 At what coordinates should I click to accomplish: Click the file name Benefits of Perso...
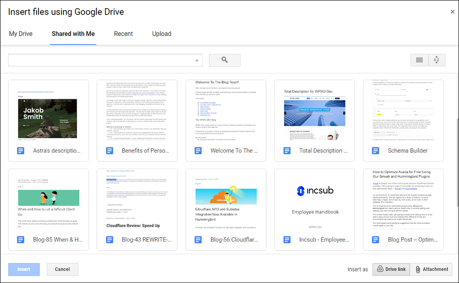click(x=146, y=151)
